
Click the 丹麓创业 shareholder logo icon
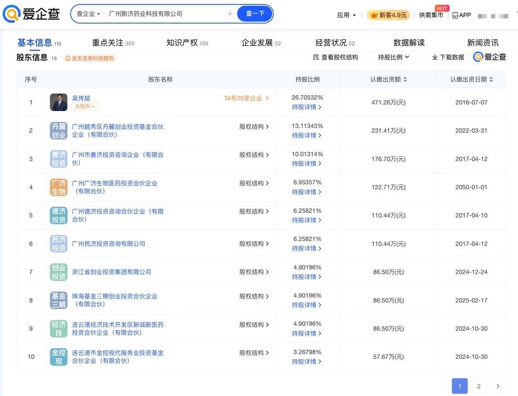tap(58, 131)
